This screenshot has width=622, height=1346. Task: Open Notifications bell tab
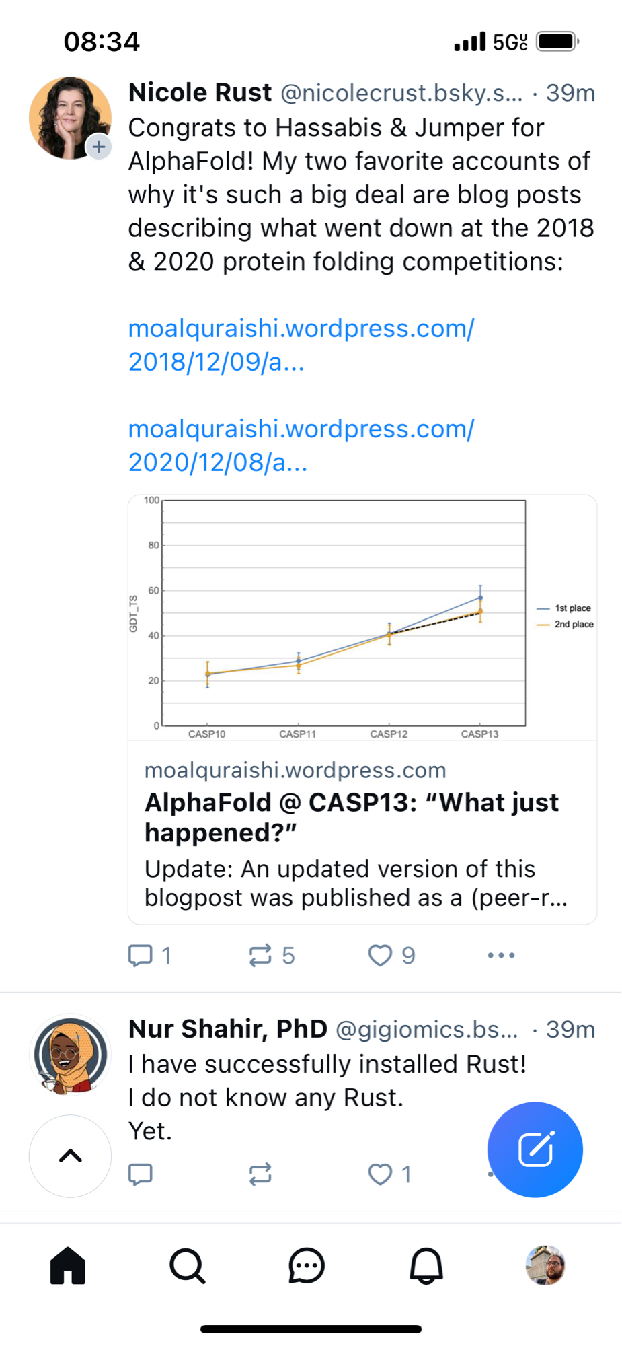(x=426, y=1265)
